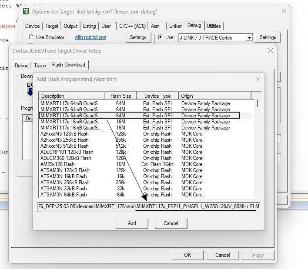The width and height of the screenshot is (308, 269).
Task: Select the ATSAM3N 64kB Flash row
Action: (145, 195)
